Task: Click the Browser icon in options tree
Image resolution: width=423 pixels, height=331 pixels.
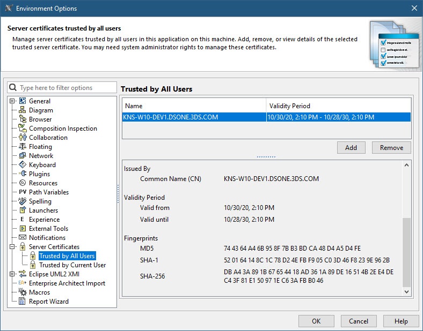Action: (23, 119)
